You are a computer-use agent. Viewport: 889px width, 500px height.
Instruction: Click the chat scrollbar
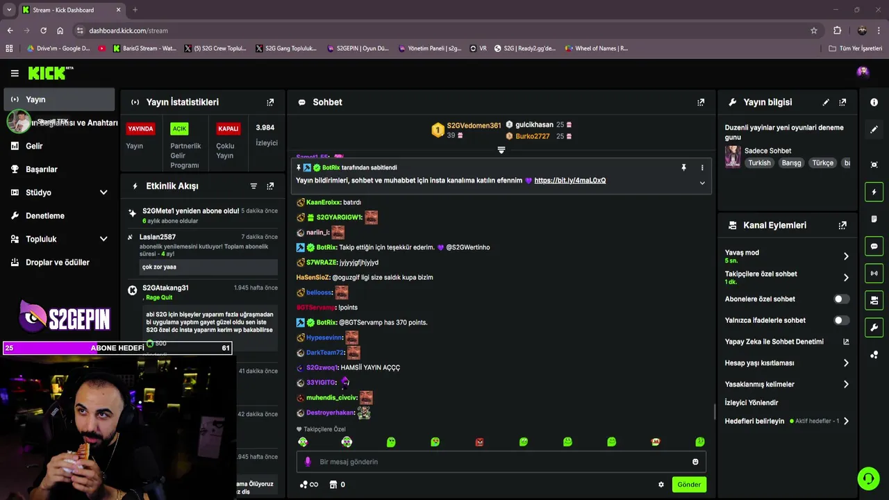tap(715, 412)
